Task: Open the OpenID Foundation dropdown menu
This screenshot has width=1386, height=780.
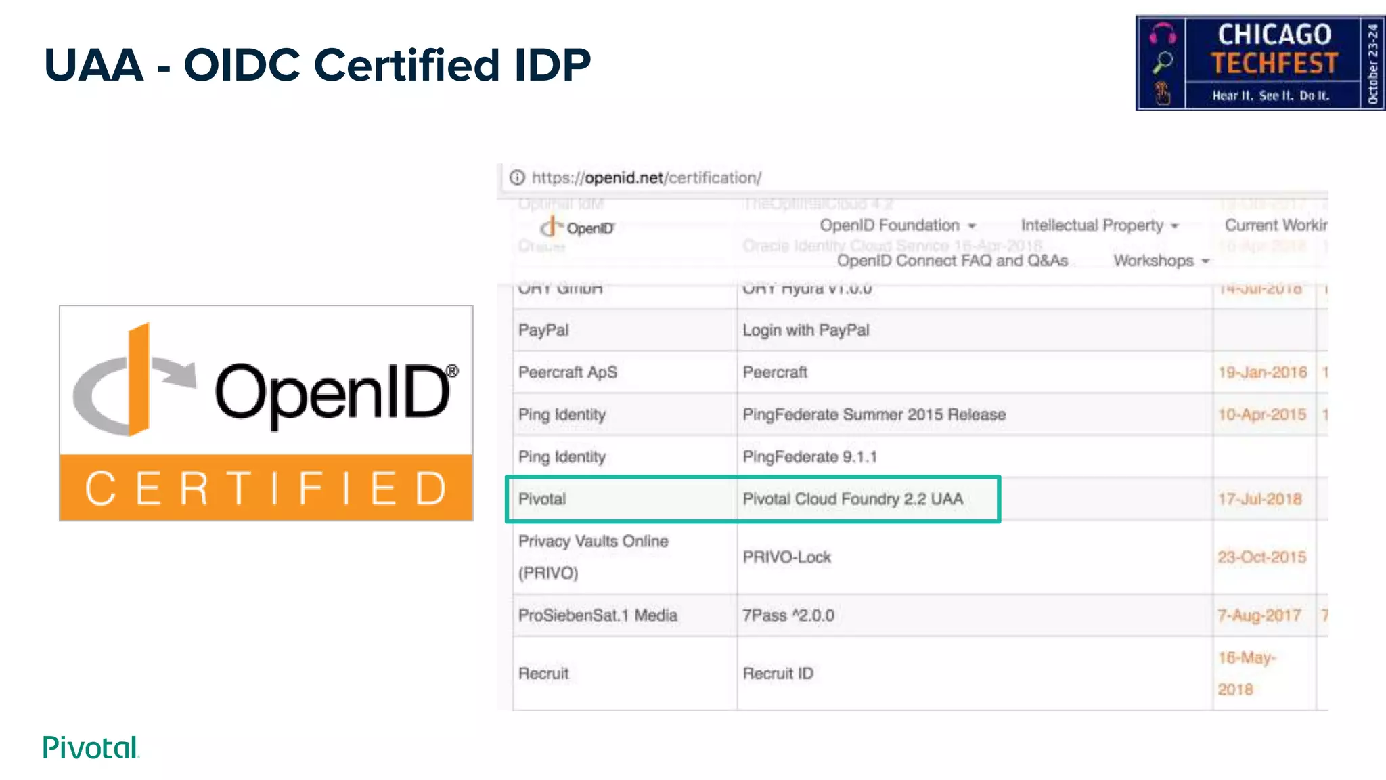Action: click(x=898, y=225)
